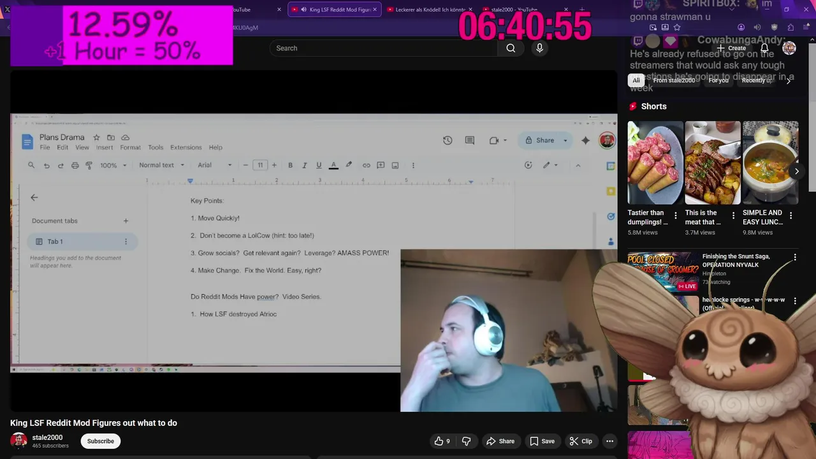Open Docs comments history icon
The width and height of the screenshot is (816, 459).
point(470,140)
